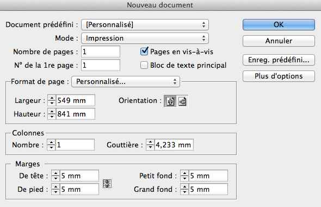Increase column Nombre with stepper up arrow
Screen dimensions: 321x207
51,143
